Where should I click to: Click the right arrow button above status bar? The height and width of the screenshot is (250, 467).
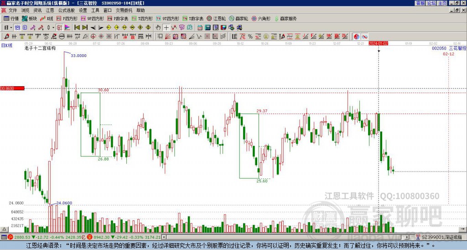(463, 229)
